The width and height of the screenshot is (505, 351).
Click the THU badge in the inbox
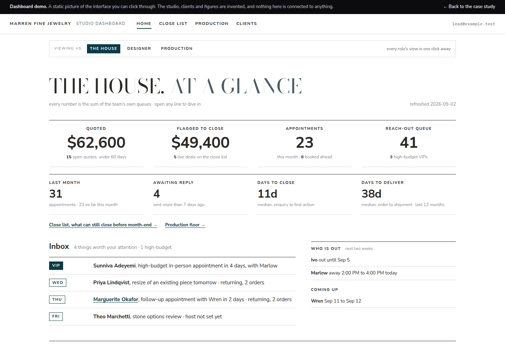click(x=57, y=299)
